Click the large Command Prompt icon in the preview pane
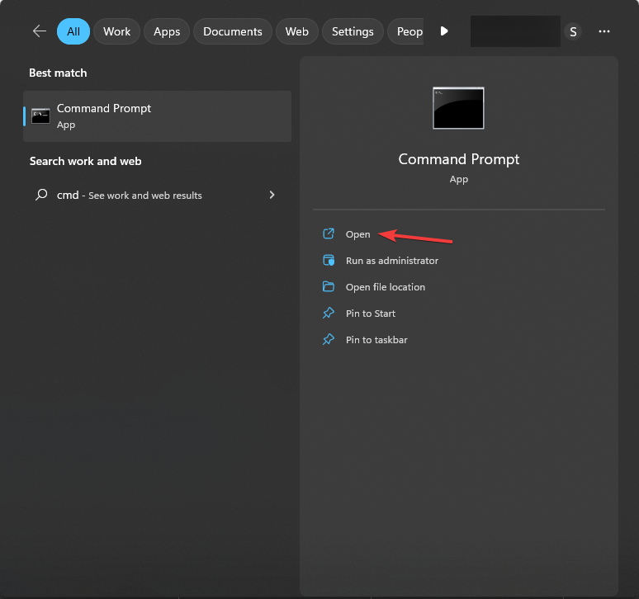The height and width of the screenshot is (599, 639). [458, 108]
